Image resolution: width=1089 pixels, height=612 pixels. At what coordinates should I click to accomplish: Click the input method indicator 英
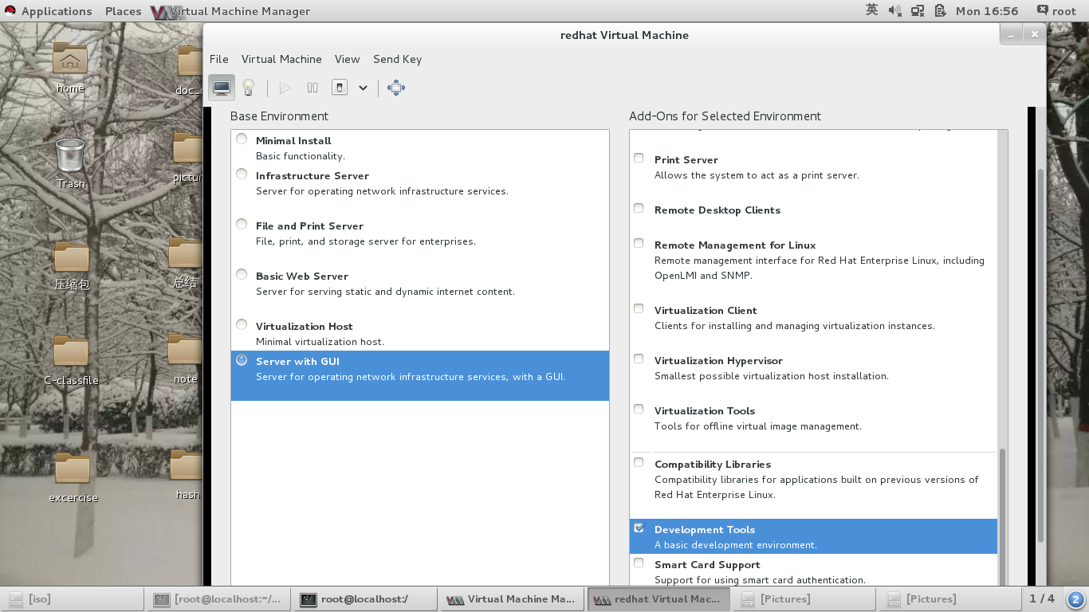pos(871,10)
